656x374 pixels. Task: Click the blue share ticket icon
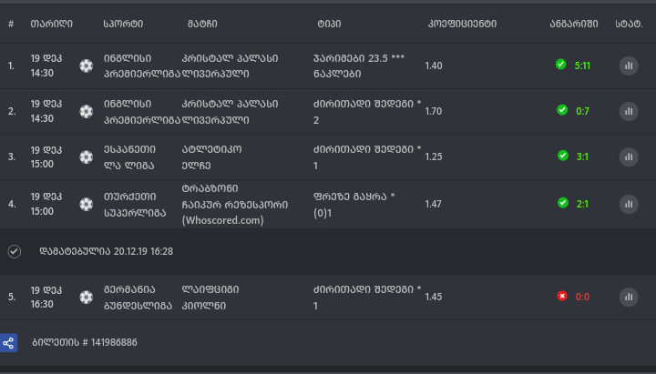coord(9,342)
